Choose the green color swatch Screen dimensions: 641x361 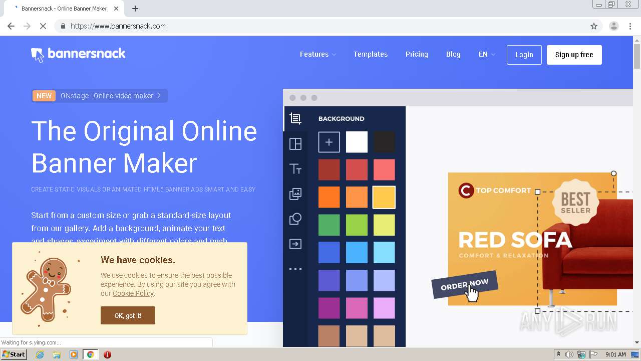tap(329, 225)
